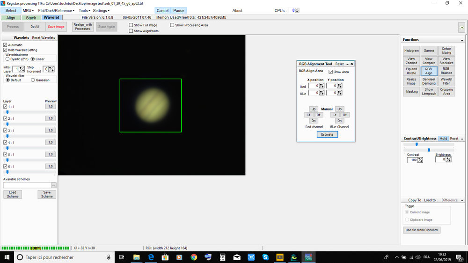
Task: Adjust the Brightness slider handle
Action: [x=429, y=150]
